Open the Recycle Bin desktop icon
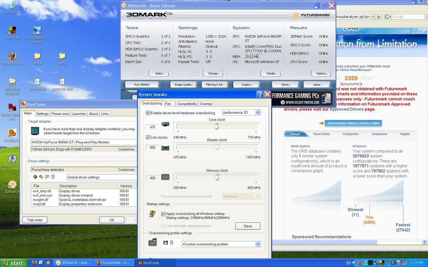This screenshot has width=428, height=267. tap(12, 7)
